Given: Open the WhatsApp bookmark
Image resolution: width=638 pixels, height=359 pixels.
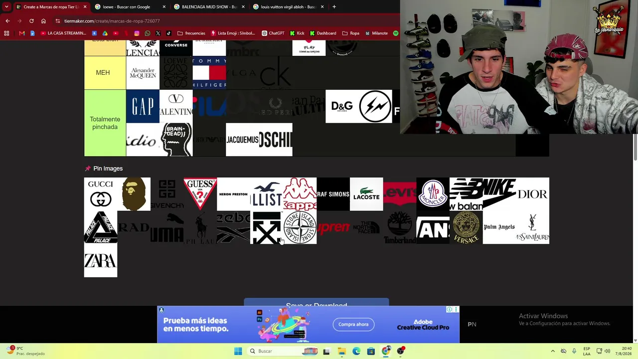Looking at the screenshot, I should pos(147,33).
